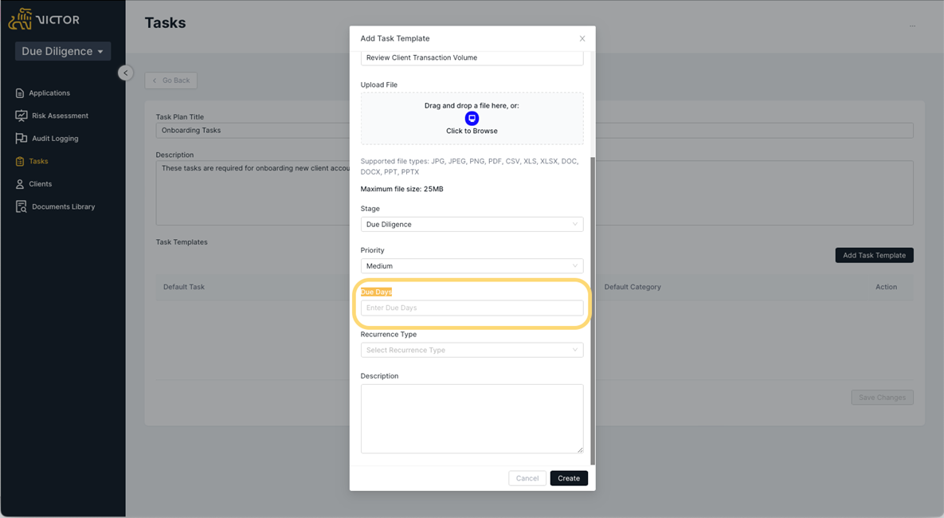944x518 pixels.
Task: Click the Tasks clipboard icon
Action: [20, 162]
